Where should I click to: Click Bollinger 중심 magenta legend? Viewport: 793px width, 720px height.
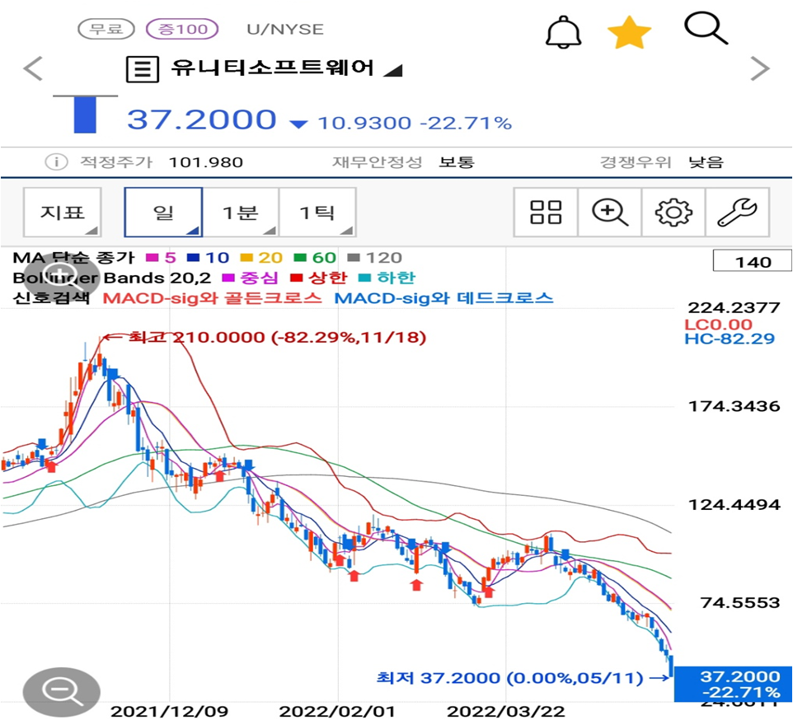pos(251,278)
